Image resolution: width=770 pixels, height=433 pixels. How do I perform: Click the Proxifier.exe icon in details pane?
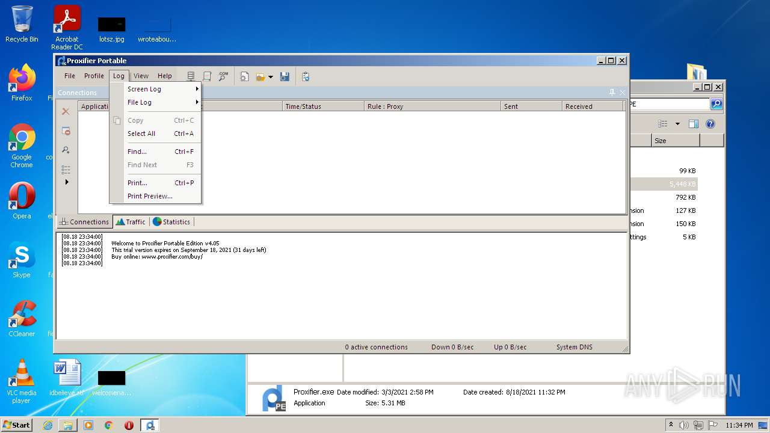pos(274,398)
